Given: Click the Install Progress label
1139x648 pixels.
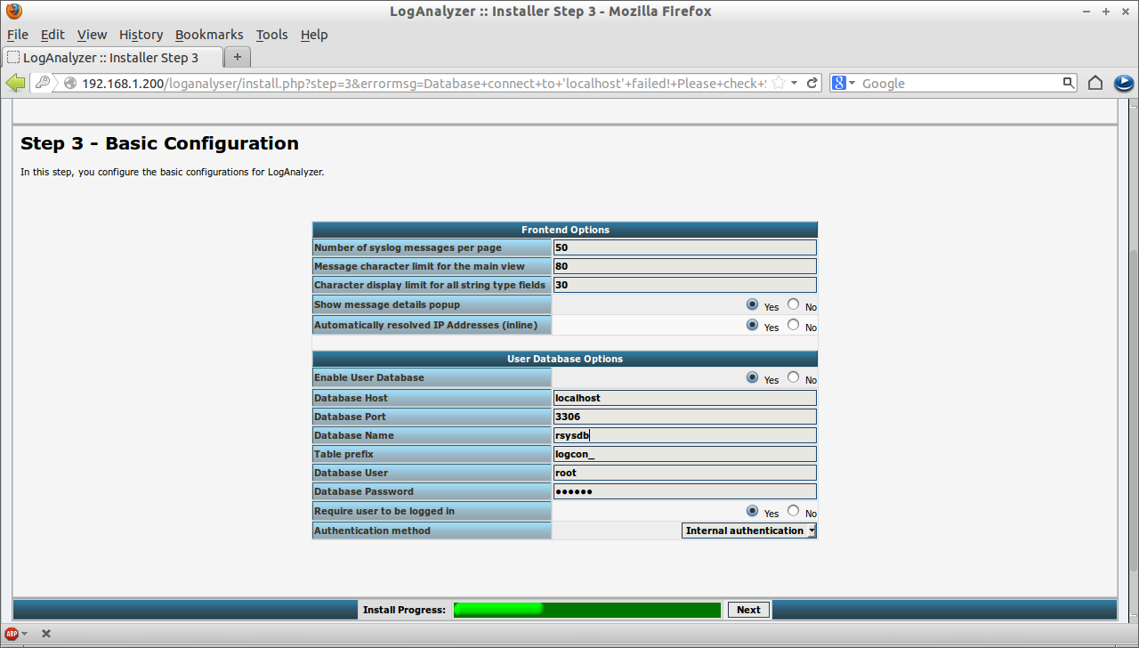Looking at the screenshot, I should point(404,610).
